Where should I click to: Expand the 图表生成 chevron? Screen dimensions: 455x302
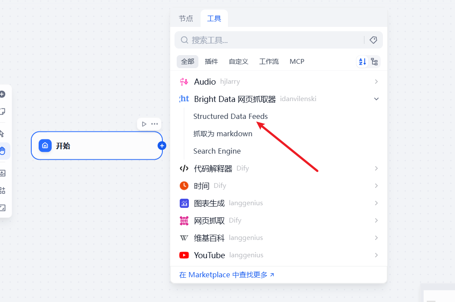click(376, 203)
